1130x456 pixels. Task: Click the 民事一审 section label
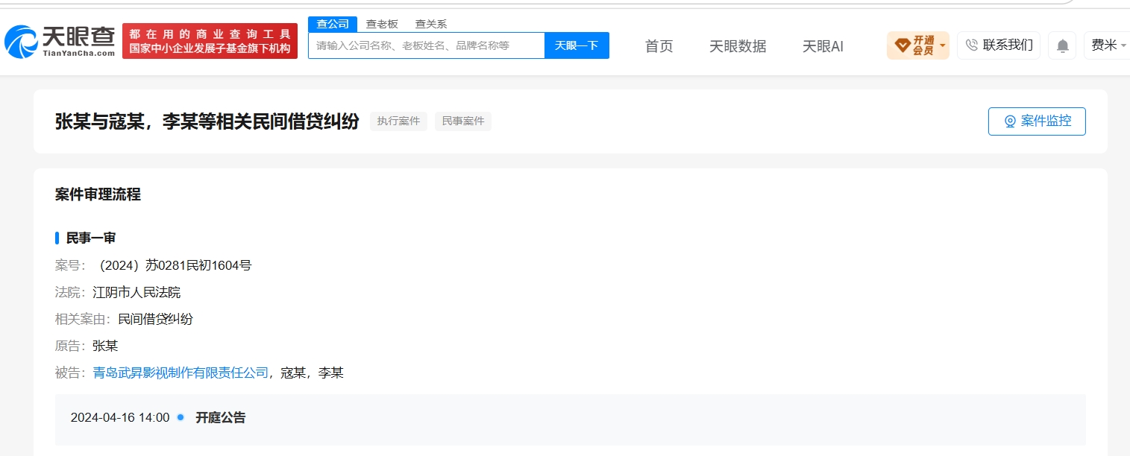pos(91,238)
